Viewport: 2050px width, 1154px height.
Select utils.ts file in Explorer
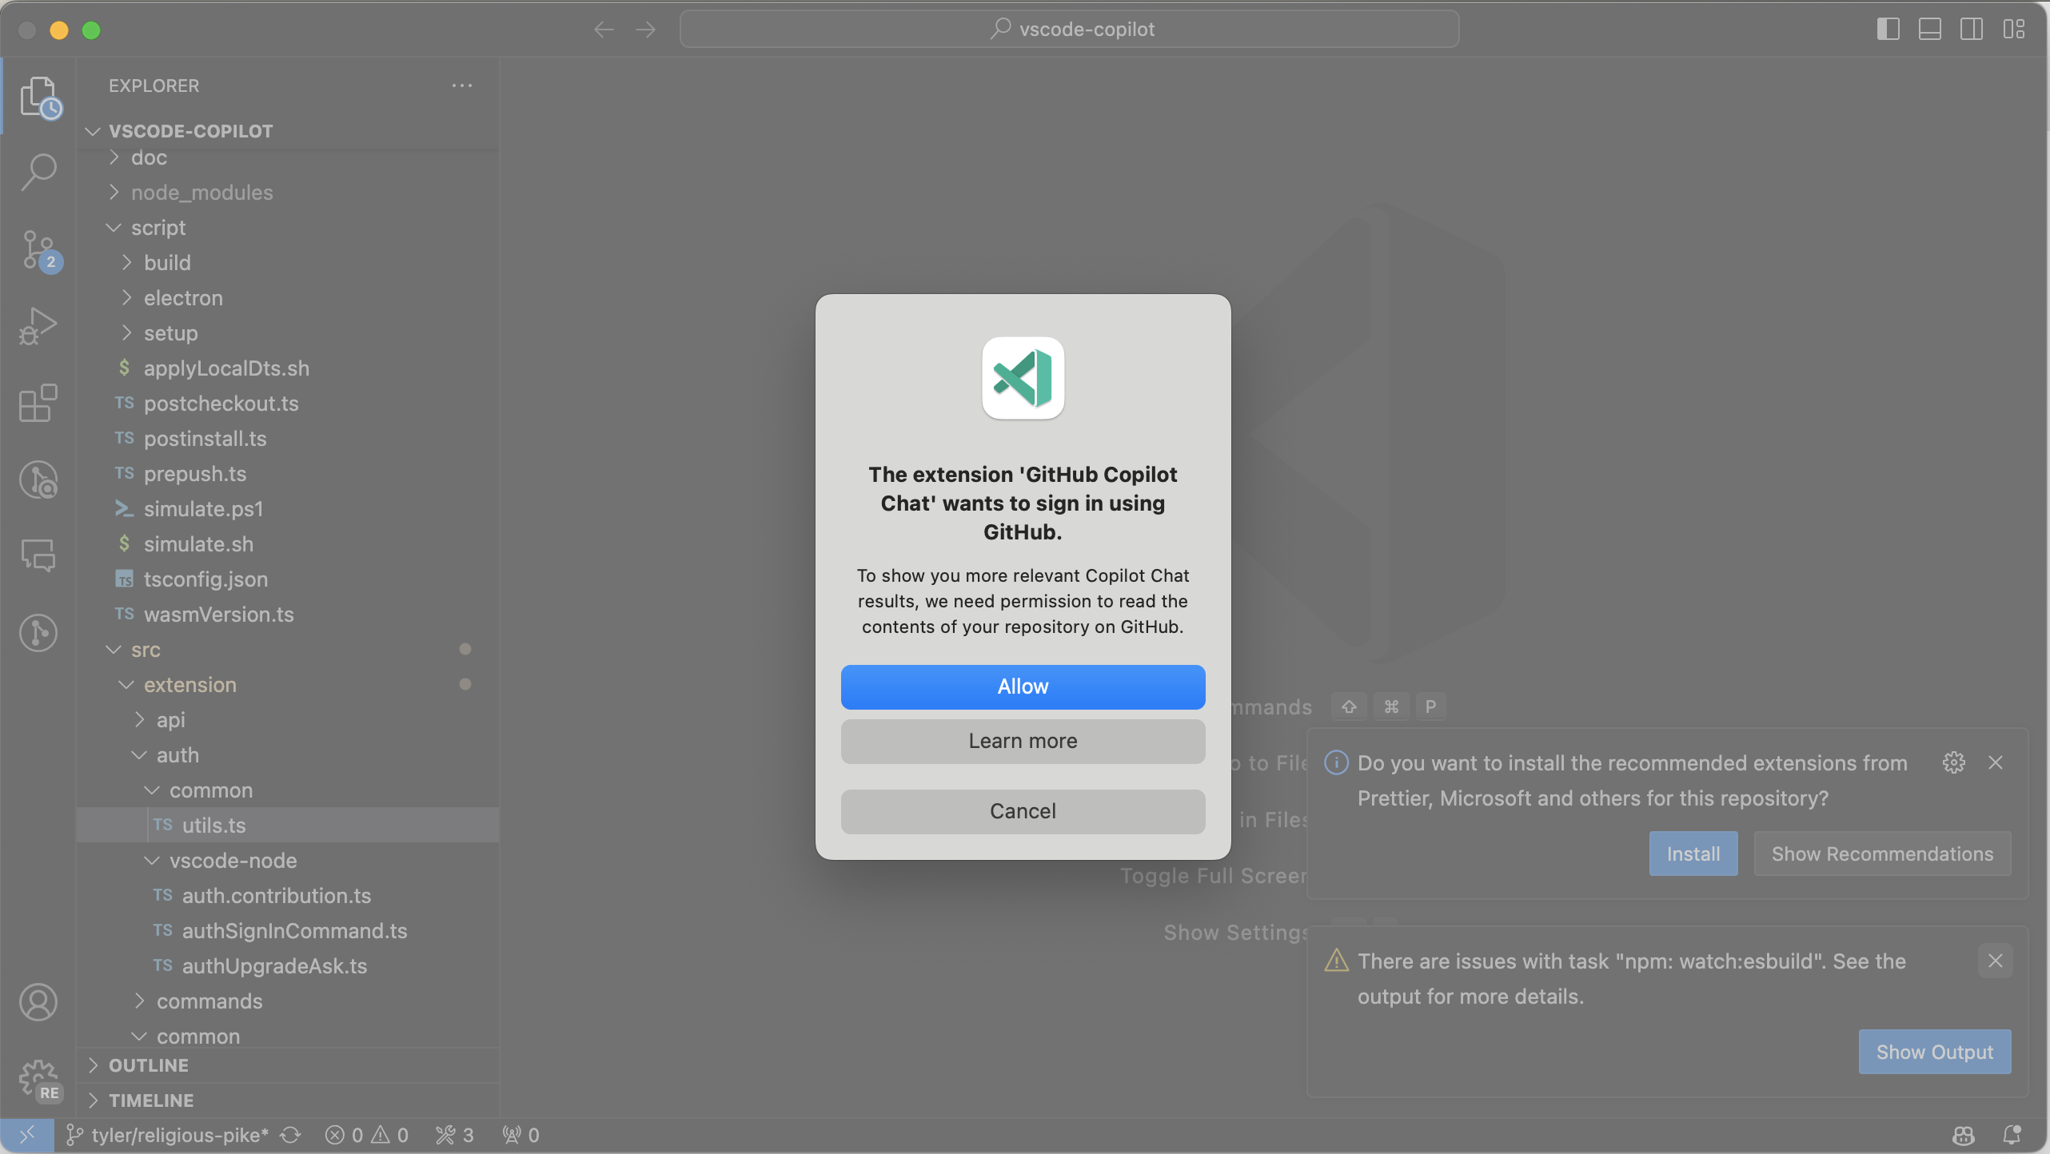(x=214, y=825)
